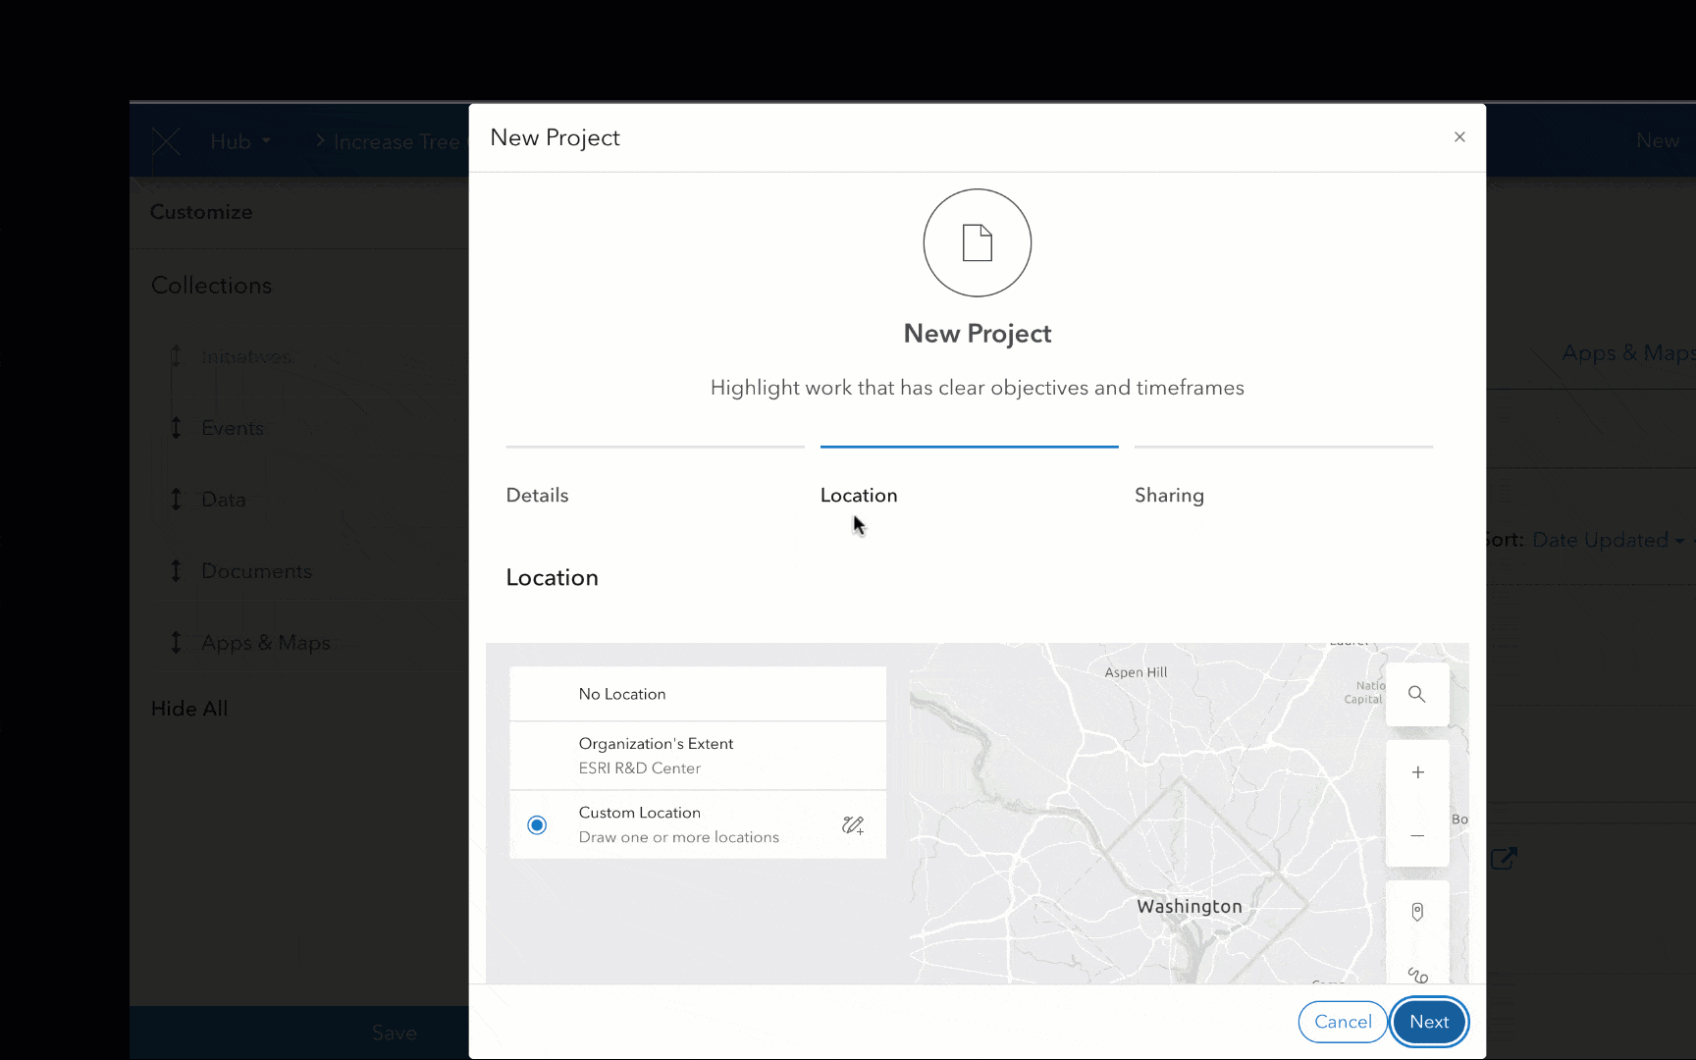This screenshot has width=1696, height=1060.
Task: Click the Collections heading text
Action: coord(212,286)
